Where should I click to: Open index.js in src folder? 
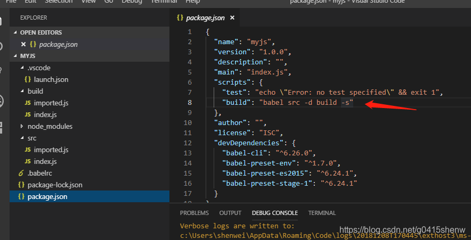coord(45,161)
